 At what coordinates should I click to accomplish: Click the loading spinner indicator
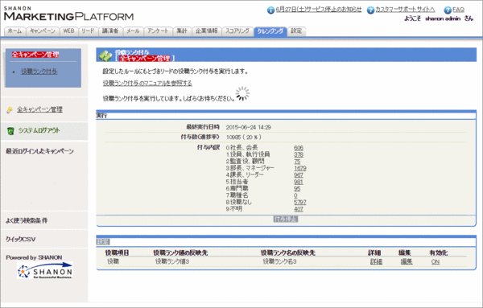coord(243,93)
